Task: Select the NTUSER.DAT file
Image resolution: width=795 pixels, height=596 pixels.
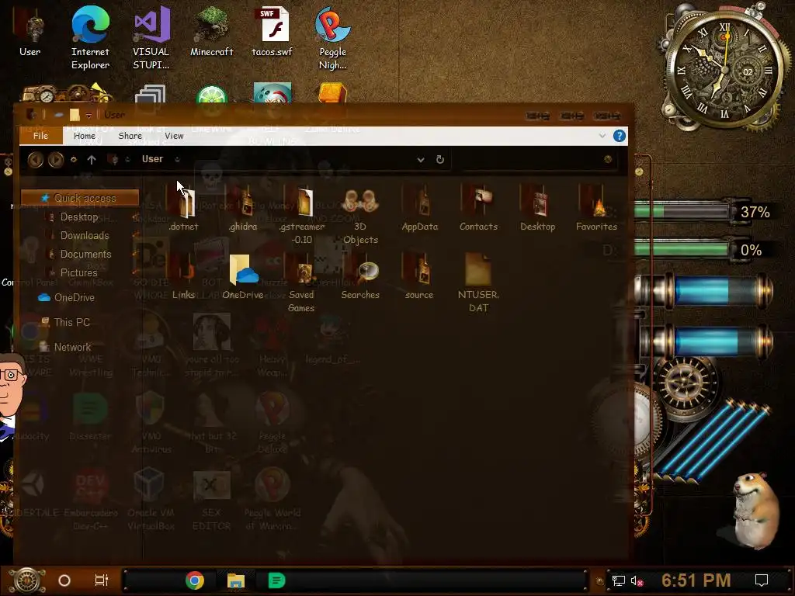Action: (x=478, y=282)
